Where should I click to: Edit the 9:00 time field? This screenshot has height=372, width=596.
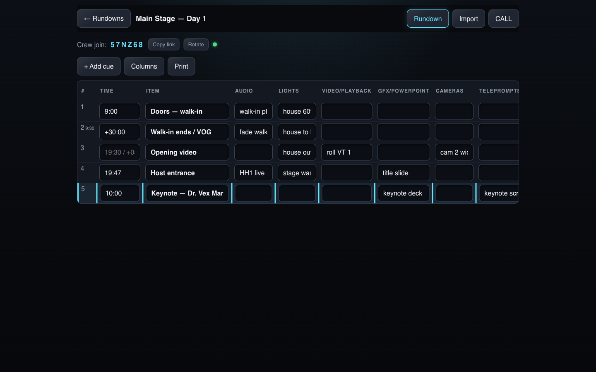coord(120,111)
